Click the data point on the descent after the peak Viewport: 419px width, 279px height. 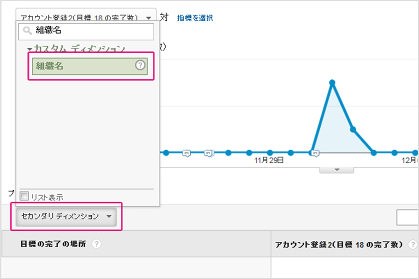tap(353, 129)
